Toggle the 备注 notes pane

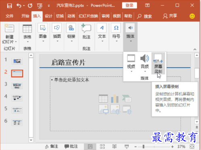tap(52, 146)
